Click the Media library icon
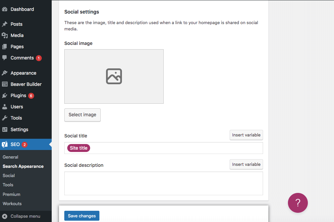 point(5,35)
